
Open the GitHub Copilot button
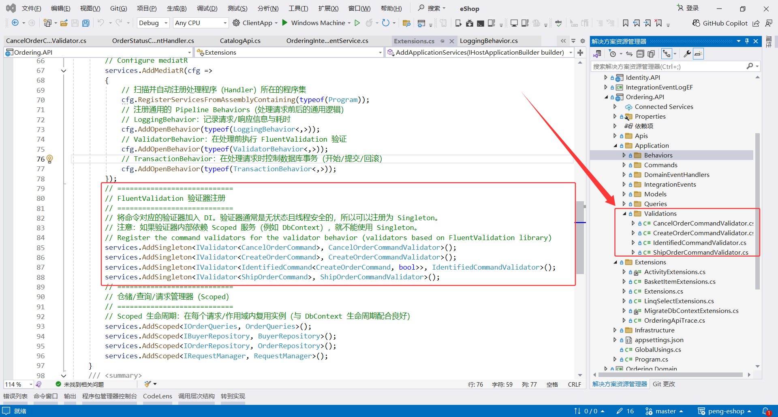click(x=720, y=23)
